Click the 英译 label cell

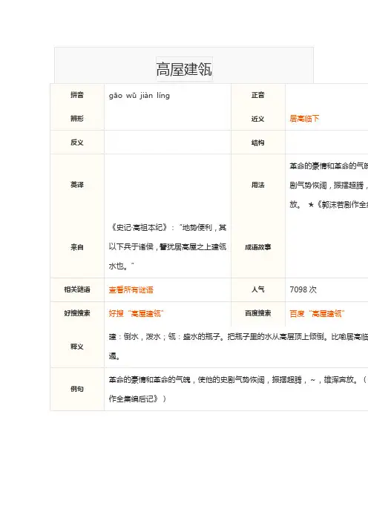coord(77,185)
